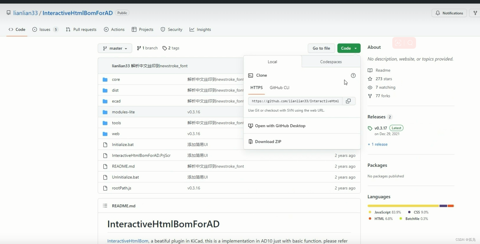Open the v0.3.17 release link

pos(381,128)
